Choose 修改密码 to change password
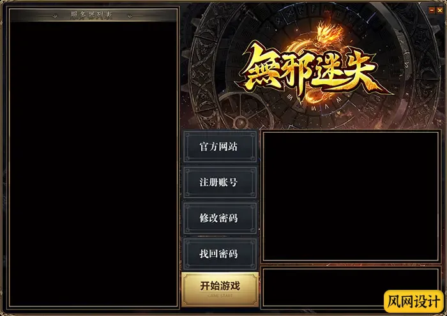This screenshot has width=447, height=316. pos(220,218)
